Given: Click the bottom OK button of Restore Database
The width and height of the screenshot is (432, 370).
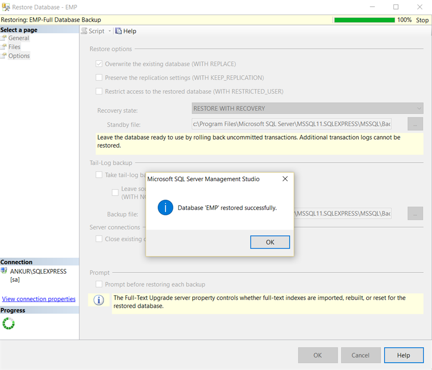Looking at the screenshot, I should click(x=318, y=355).
